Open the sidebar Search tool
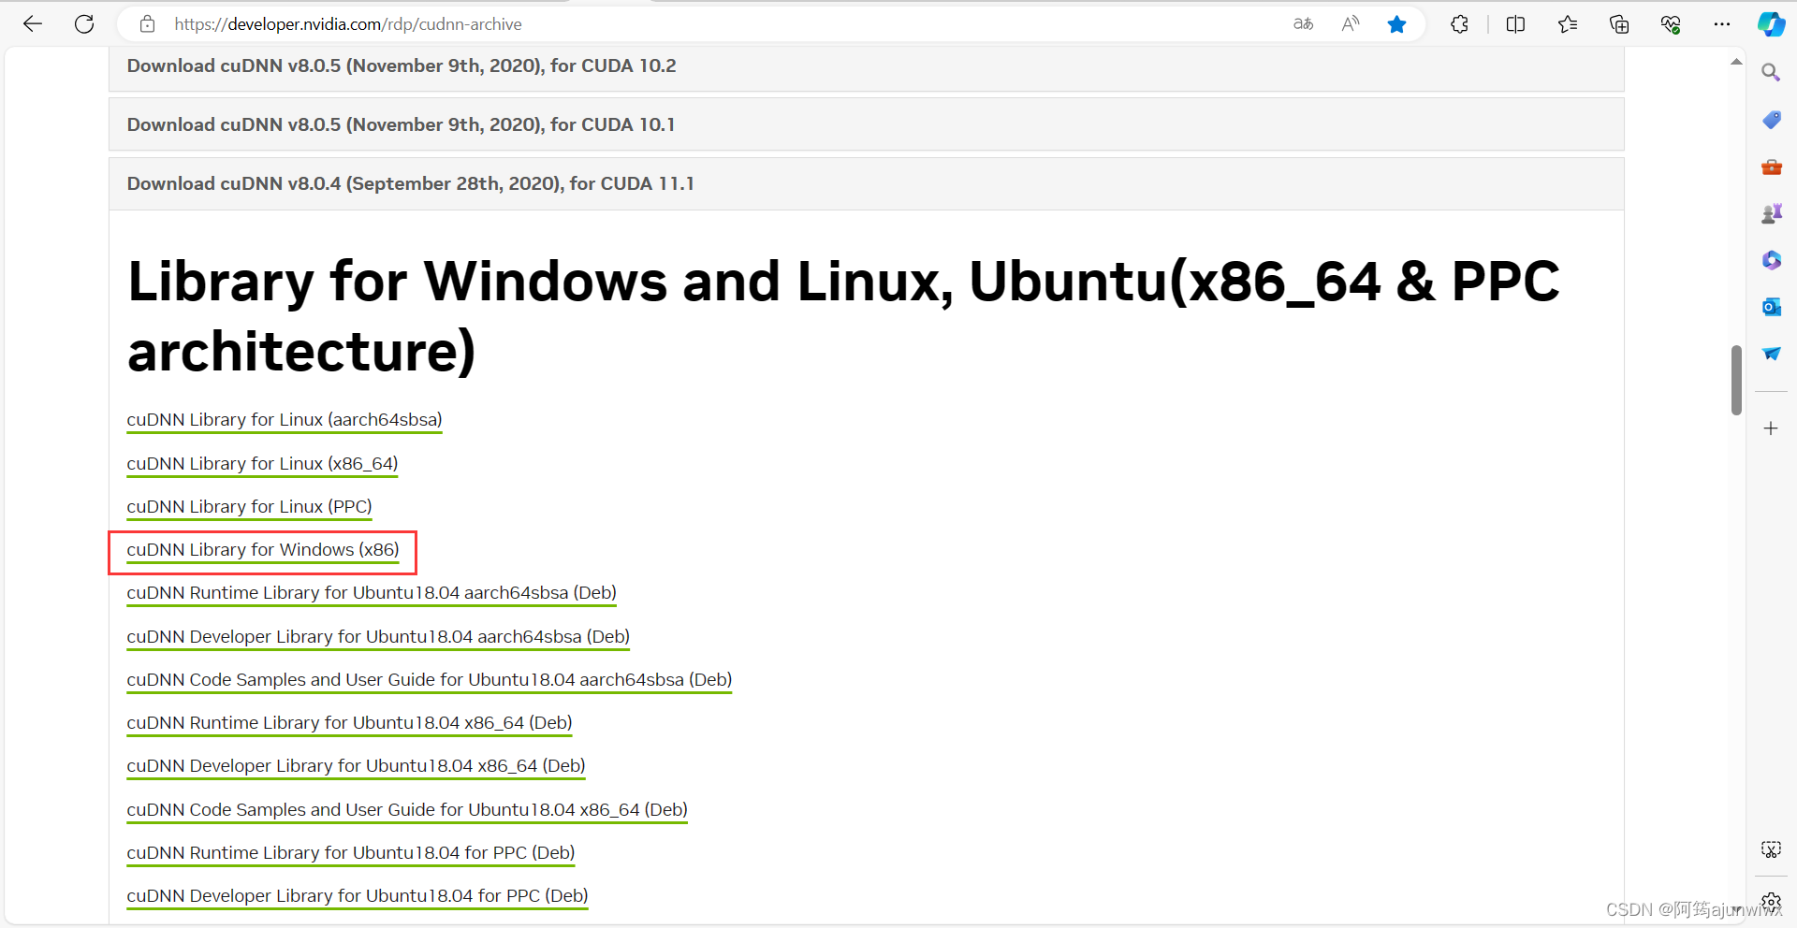Viewport: 1797px width, 928px height. tap(1771, 72)
